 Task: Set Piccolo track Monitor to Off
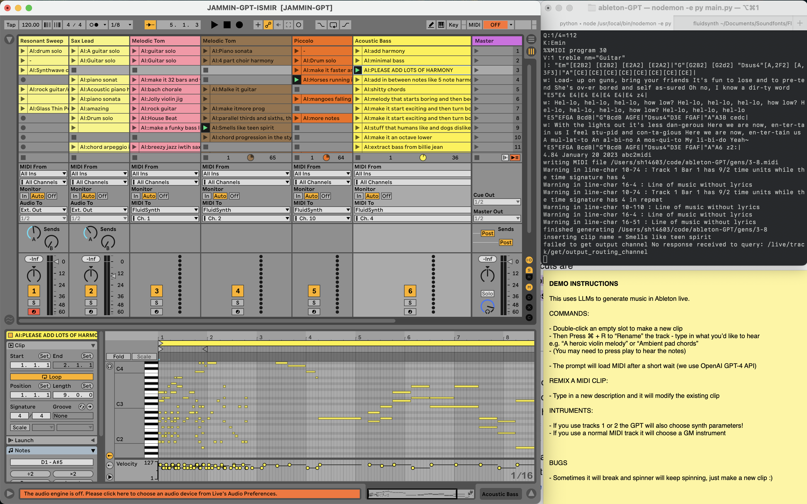pyautogui.click(x=326, y=196)
